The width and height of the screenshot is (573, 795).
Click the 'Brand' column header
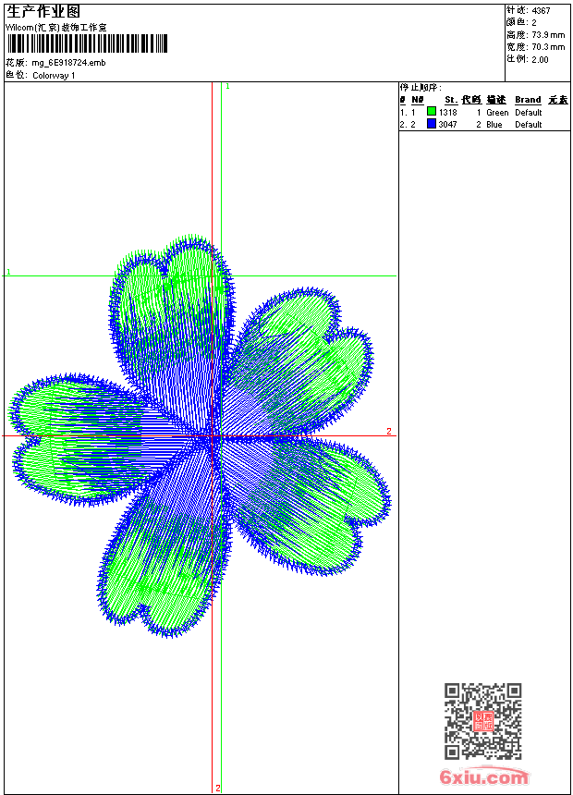tap(528, 100)
